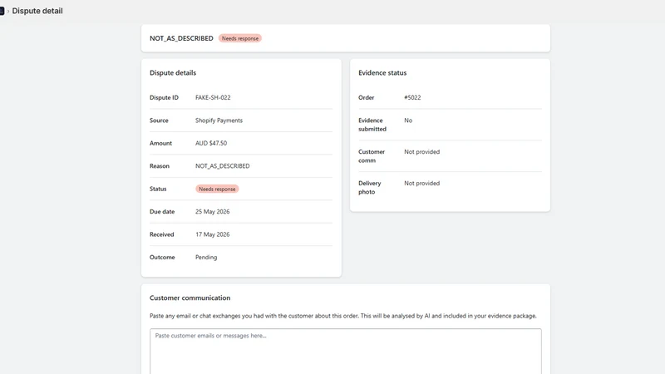Click Delivery photo Not provided value
665x374 pixels.
pyautogui.click(x=421, y=183)
